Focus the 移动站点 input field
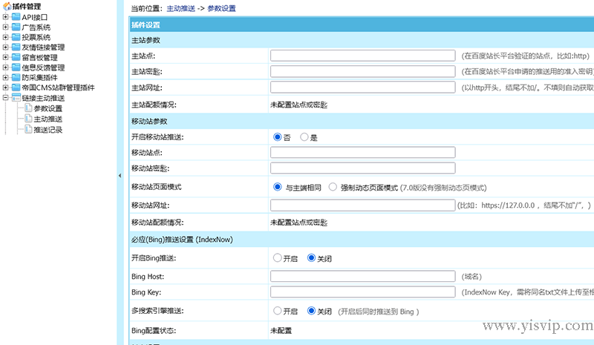Image resolution: width=594 pixels, height=345 pixels. point(363,153)
